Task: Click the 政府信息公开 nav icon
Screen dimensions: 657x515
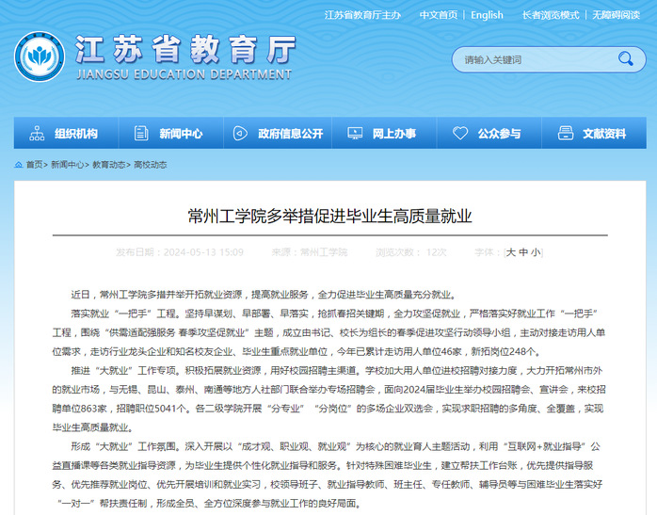Action: (x=240, y=134)
